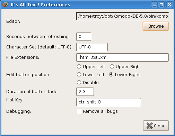The image size is (175, 136).
Task: Click the Editor path text field
Action: pos(122,16)
